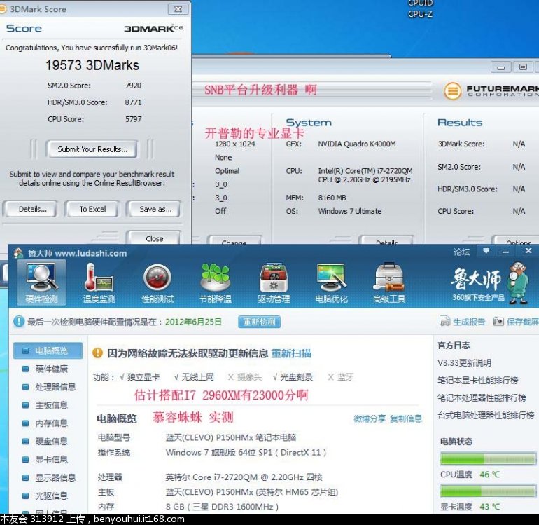
Task: Minimize the Ludashi window
Action: pos(505,252)
